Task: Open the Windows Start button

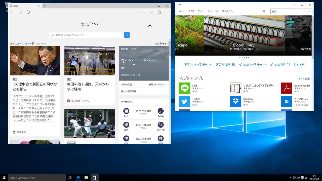Action: (x=4, y=178)
